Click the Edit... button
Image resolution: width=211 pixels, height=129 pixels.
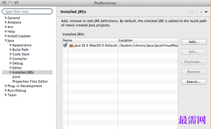click(194, 52)
